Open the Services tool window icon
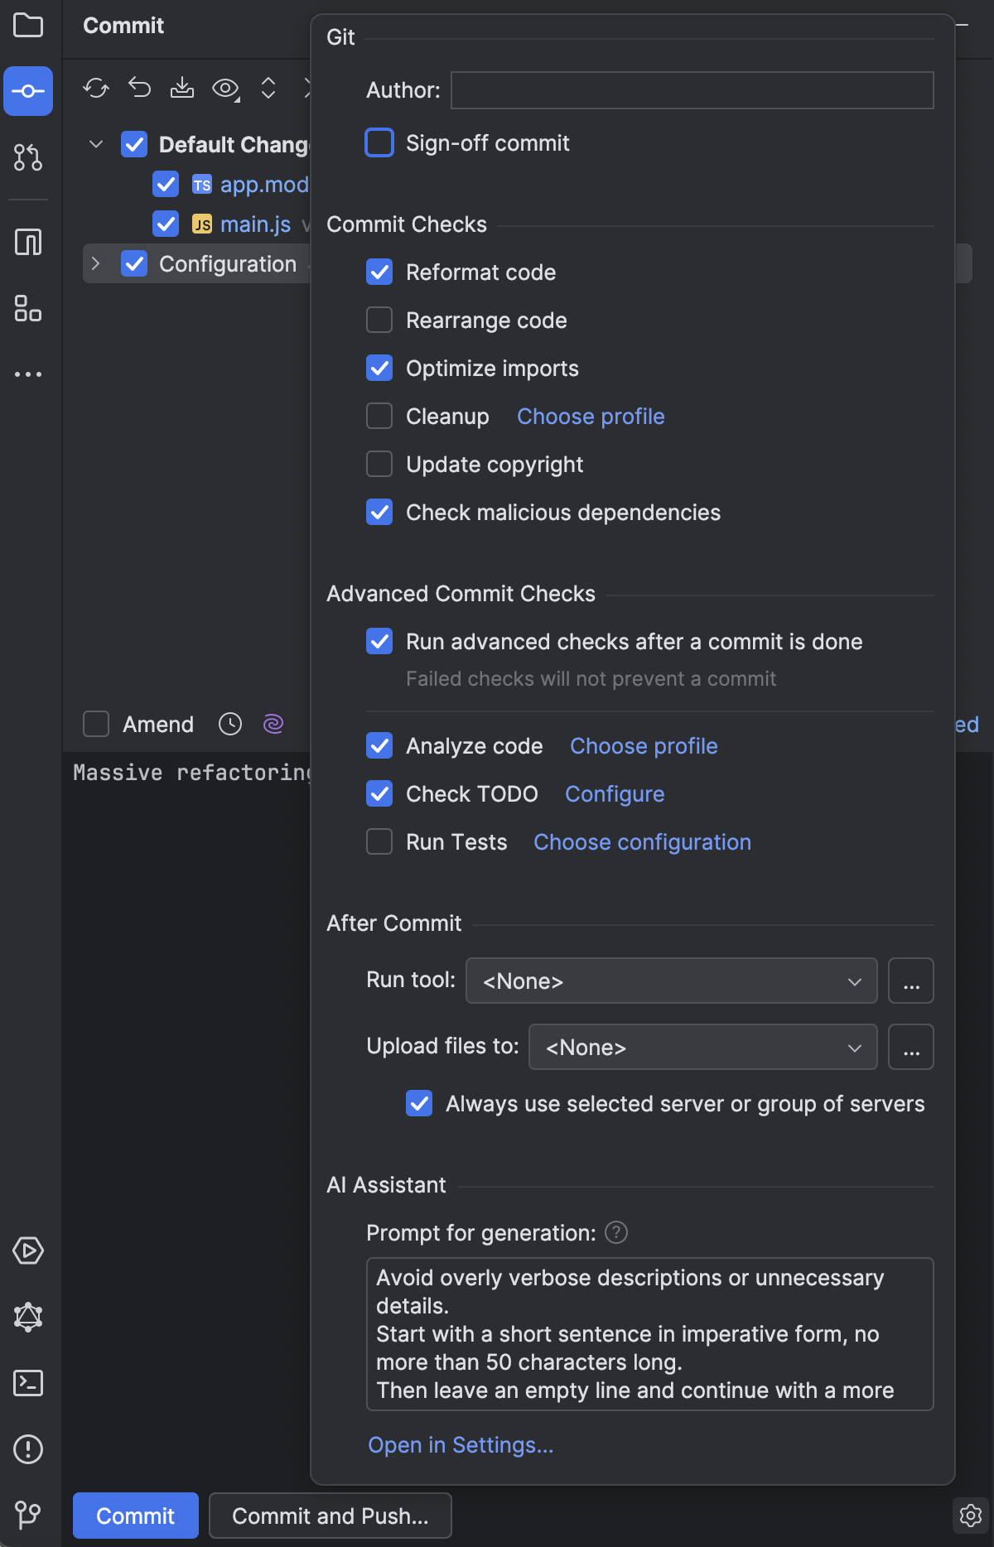 [x=28, y=1251]
